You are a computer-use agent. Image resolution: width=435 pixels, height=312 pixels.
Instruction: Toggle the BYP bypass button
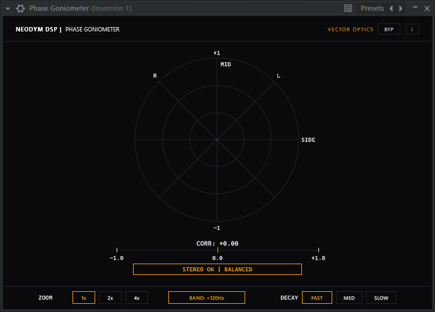389,30
